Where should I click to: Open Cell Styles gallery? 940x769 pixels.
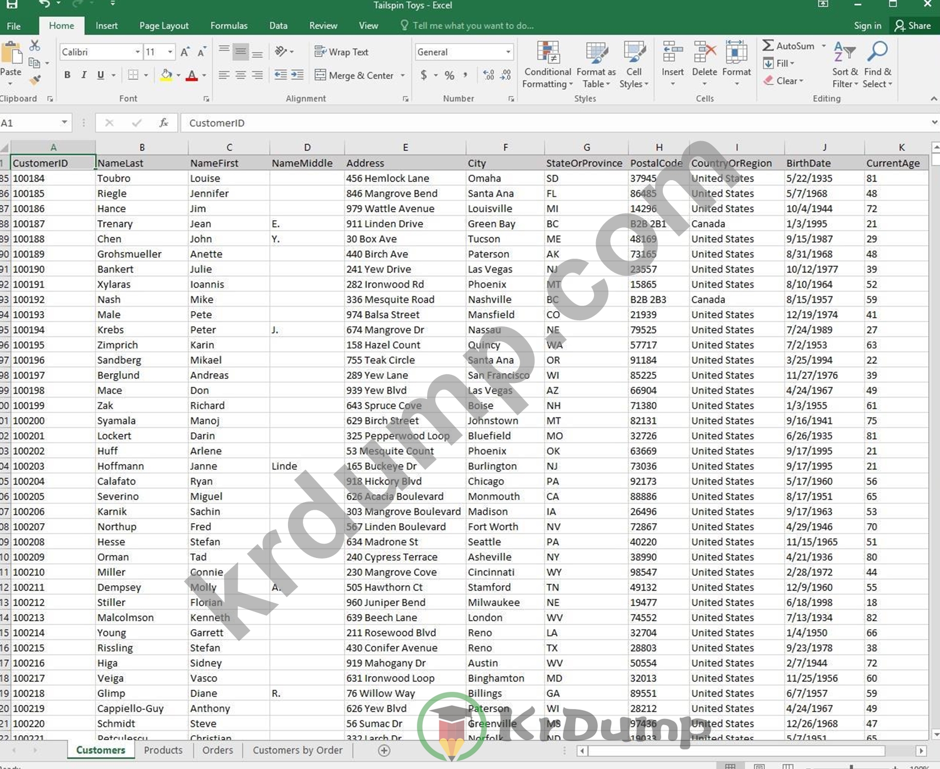(x=634, y=65)
